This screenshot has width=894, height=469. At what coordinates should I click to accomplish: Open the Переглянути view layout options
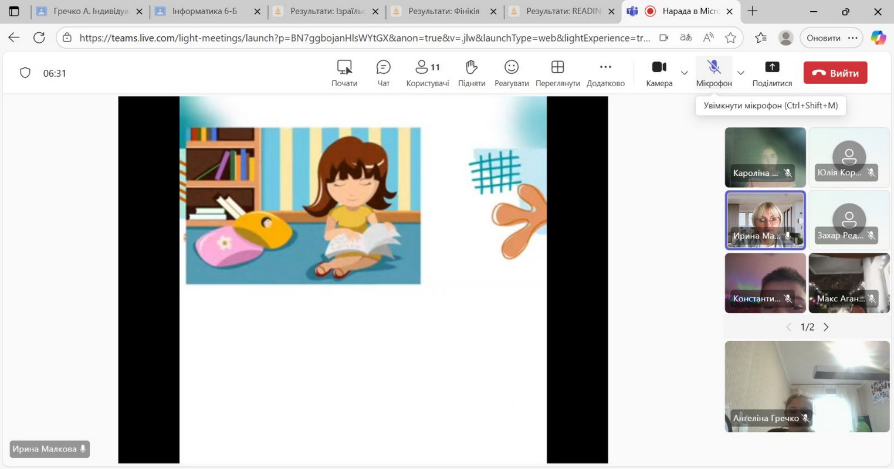coord(557,73)
